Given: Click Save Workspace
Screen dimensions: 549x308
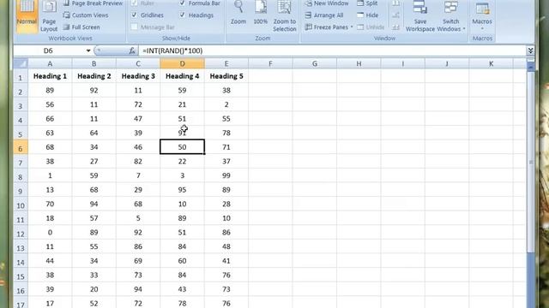Looking at the screenshot, I should tap(420, 15).
